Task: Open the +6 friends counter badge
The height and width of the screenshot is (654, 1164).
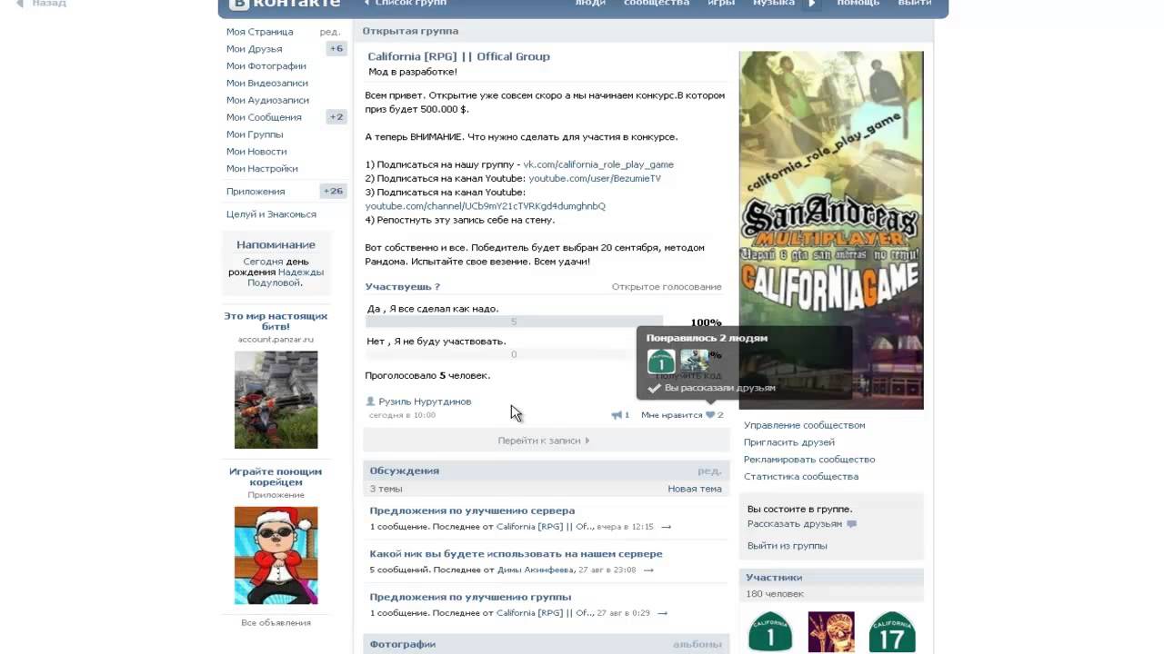Action: [336, 49]
